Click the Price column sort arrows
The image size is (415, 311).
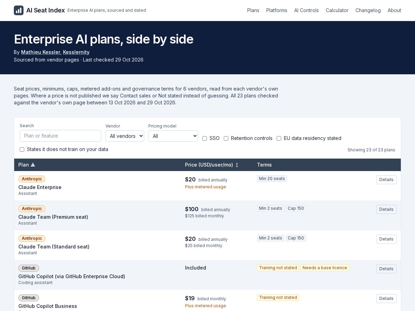237,165
